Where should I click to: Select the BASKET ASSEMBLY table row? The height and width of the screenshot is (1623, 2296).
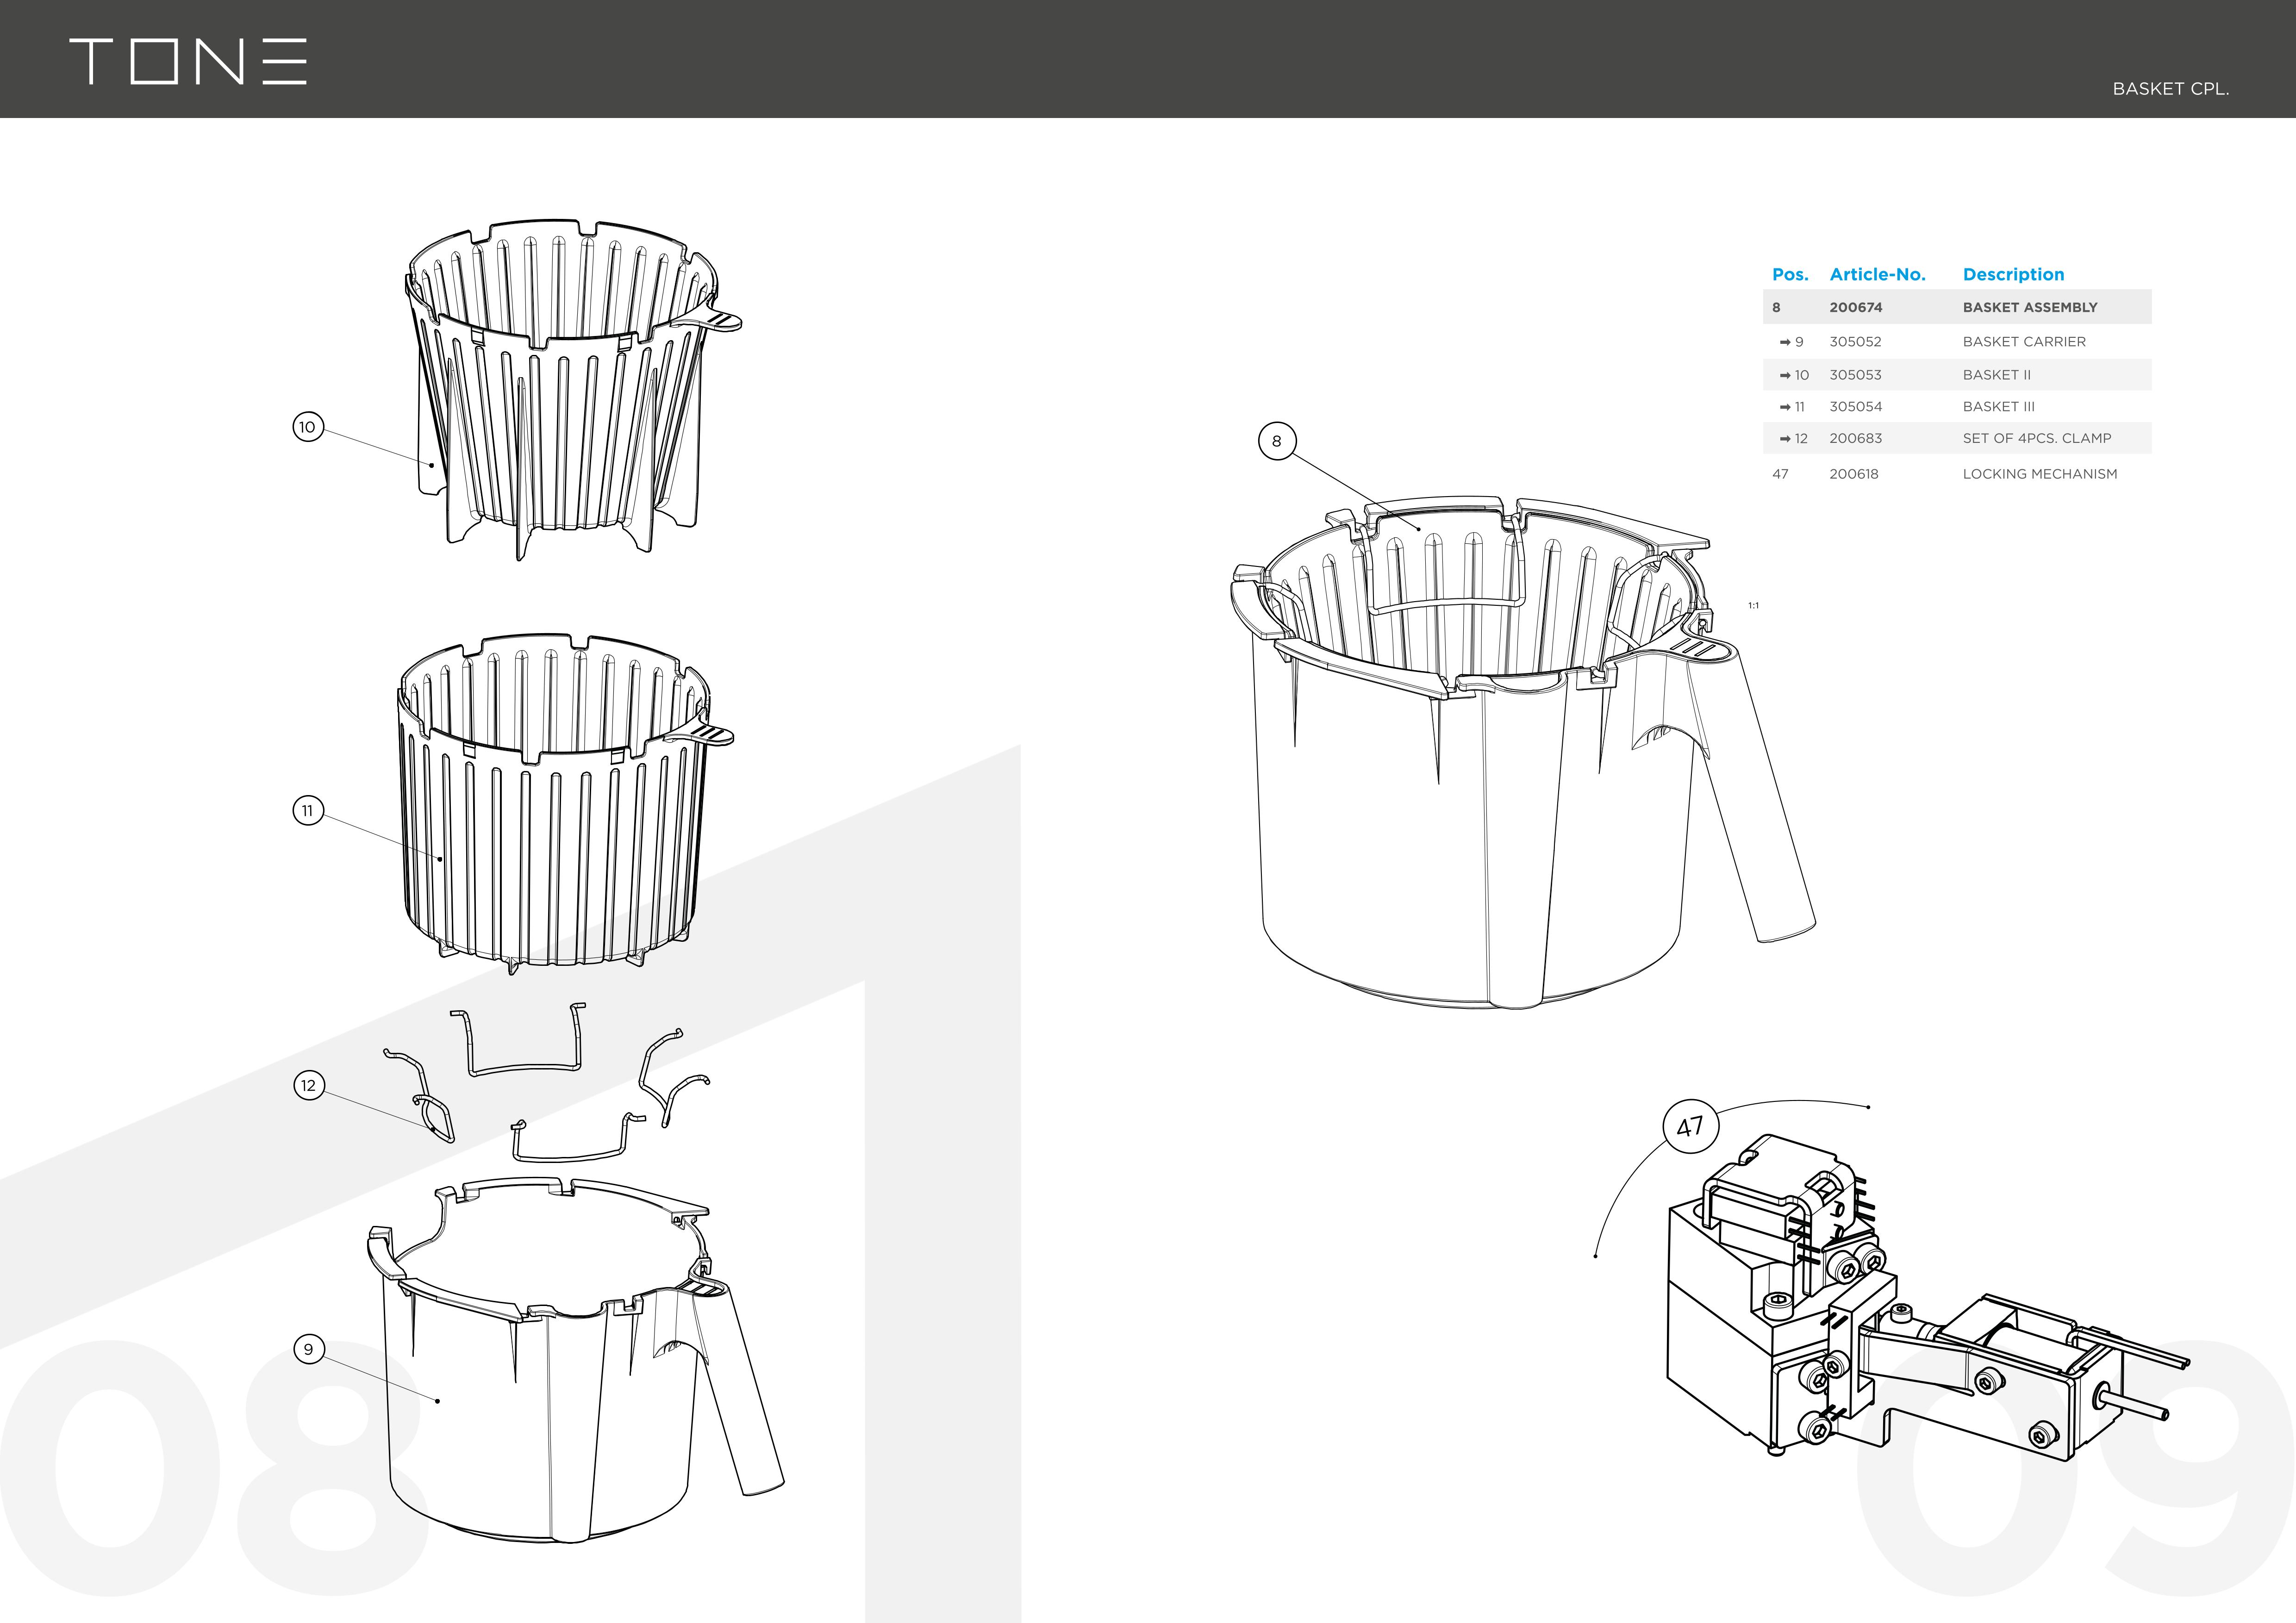point(1957,307)
